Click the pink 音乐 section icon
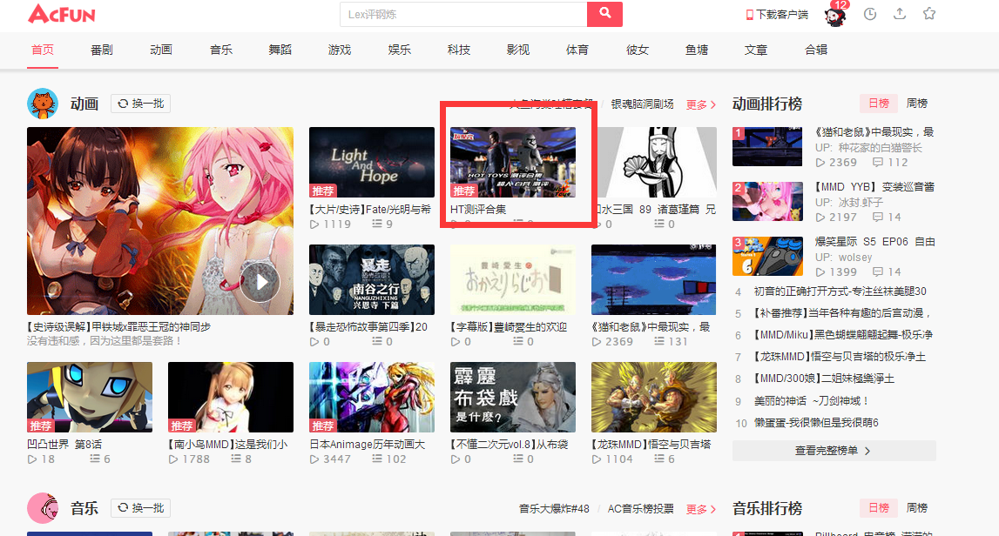Viewport: 999px width, 536px height. pos(43,508)
